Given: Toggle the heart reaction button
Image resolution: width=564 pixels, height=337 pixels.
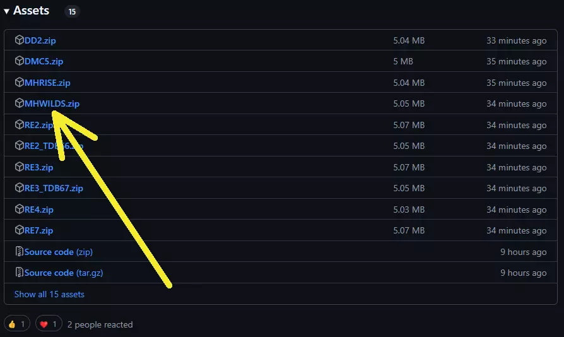Looking at the screenshot, I should 49,324.
